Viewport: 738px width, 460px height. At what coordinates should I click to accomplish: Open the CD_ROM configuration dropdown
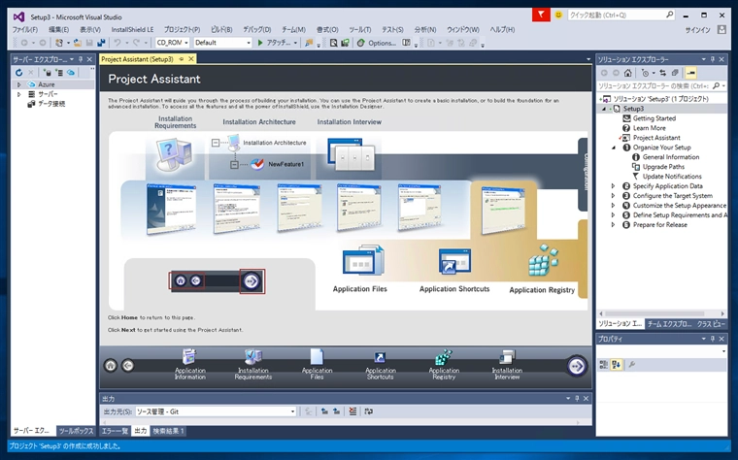(x=173, y=43)
